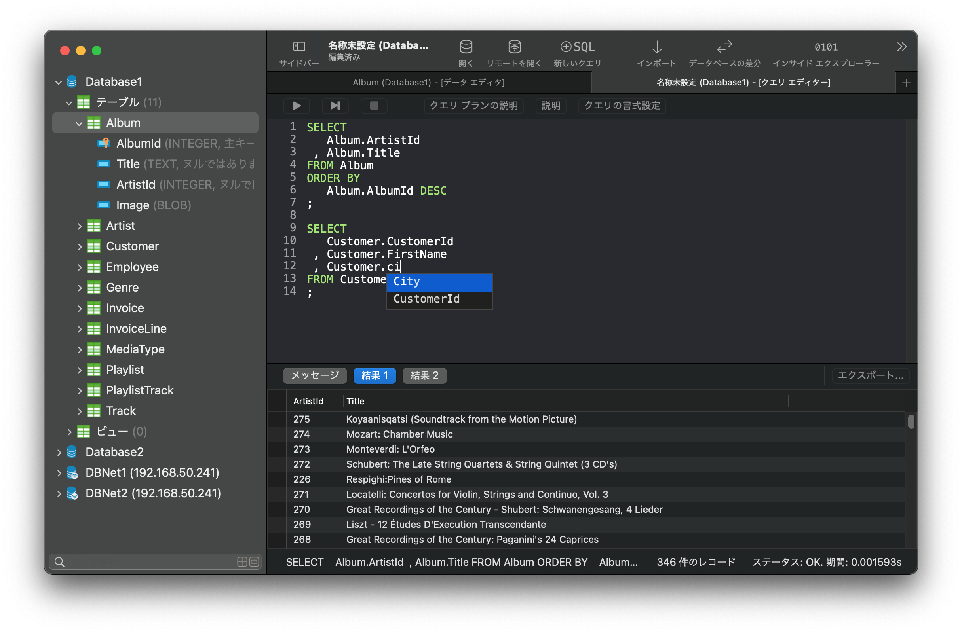
Task: Click the クエリの書式設定 button
Action: (x=622, y=105)
